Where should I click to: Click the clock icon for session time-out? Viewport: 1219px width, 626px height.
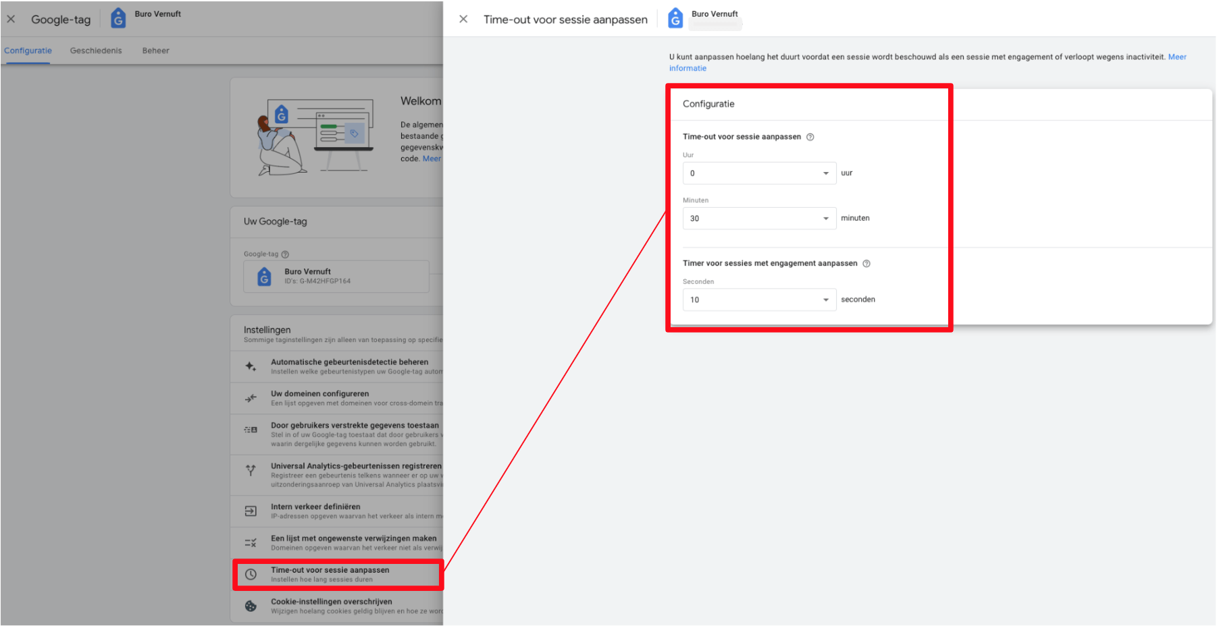tap(251, 574)
